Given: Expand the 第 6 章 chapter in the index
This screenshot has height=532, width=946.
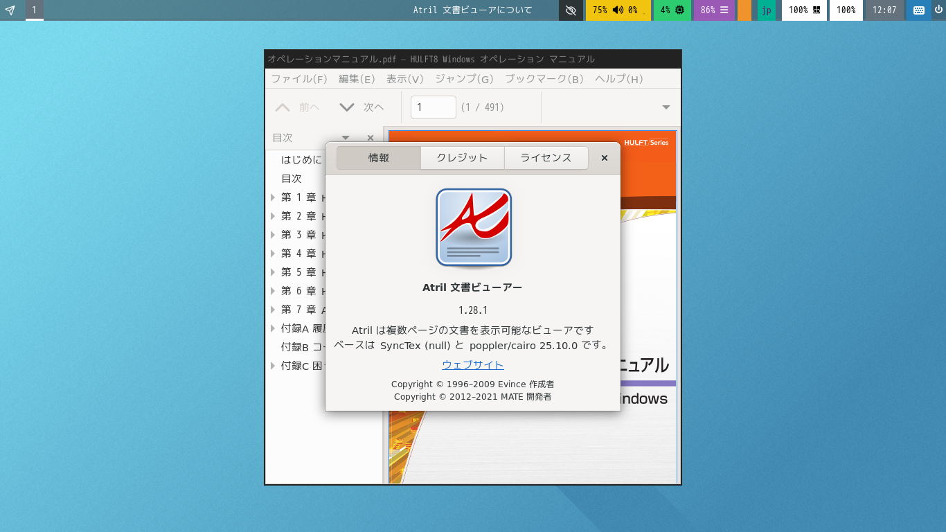Looking at the screenshot, I should click(273, 291).
